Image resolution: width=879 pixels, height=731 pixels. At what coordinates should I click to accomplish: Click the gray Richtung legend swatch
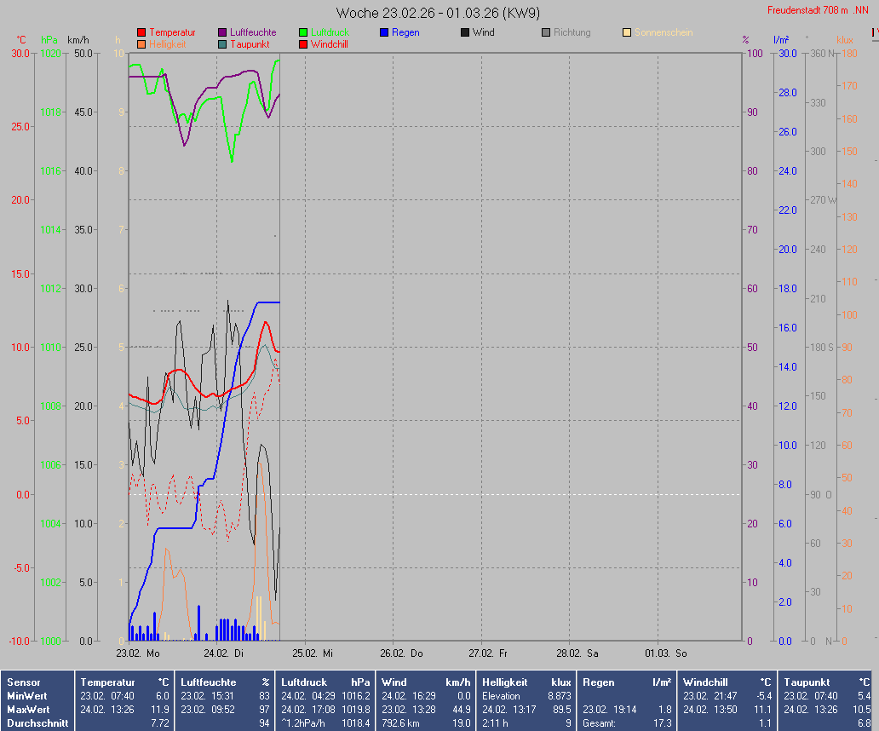pos(546,33)
